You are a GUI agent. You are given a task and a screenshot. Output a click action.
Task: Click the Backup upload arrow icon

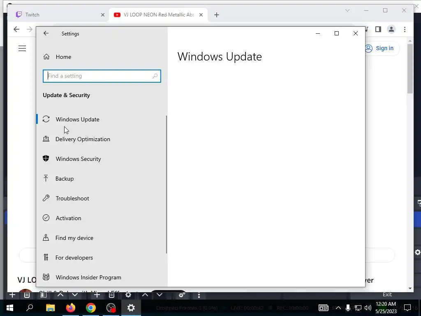46,178
